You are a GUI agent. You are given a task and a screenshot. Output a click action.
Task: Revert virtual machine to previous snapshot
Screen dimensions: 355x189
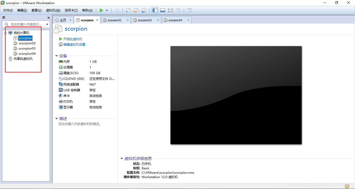point(136,10)
